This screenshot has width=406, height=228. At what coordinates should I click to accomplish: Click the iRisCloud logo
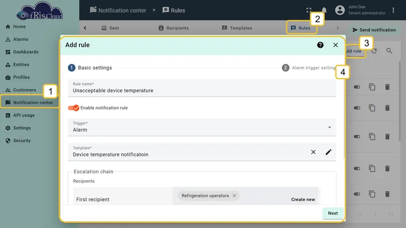(40, 11)
